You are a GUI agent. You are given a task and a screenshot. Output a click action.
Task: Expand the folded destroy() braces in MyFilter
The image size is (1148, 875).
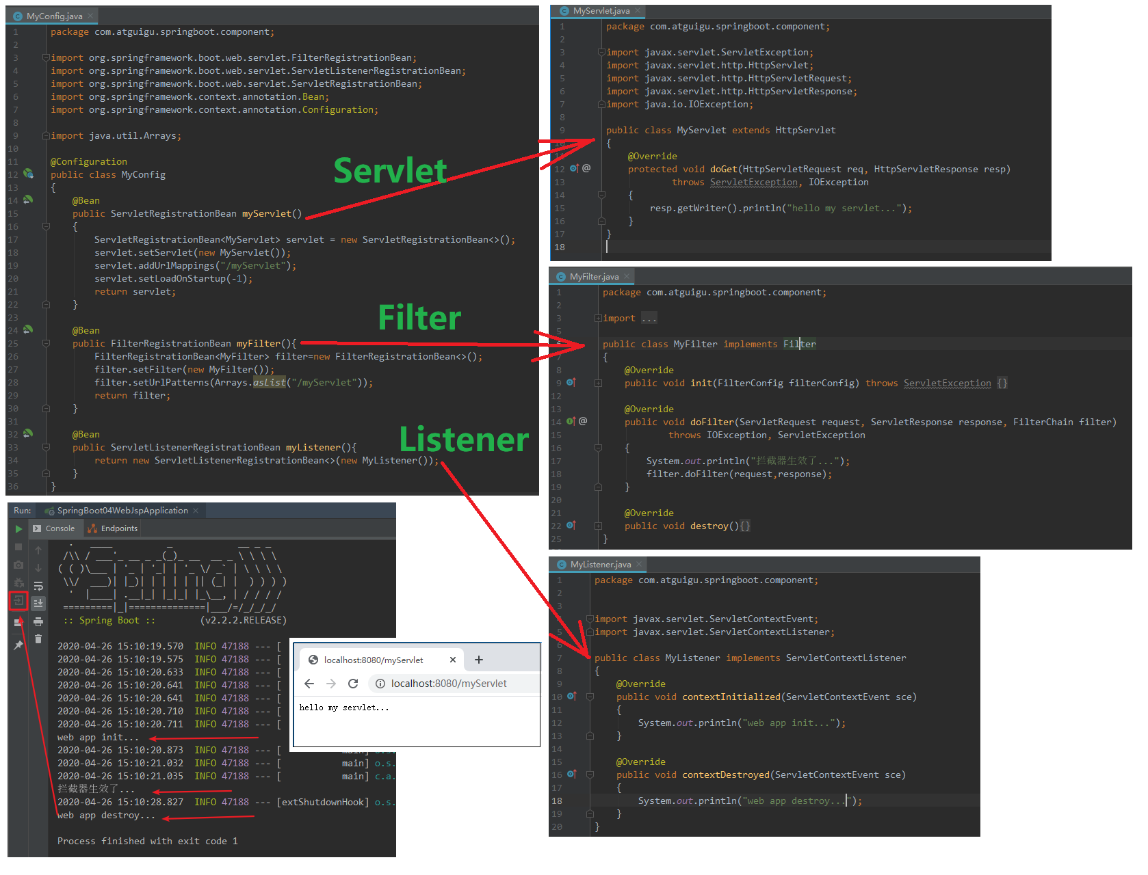tap(745, 526)
